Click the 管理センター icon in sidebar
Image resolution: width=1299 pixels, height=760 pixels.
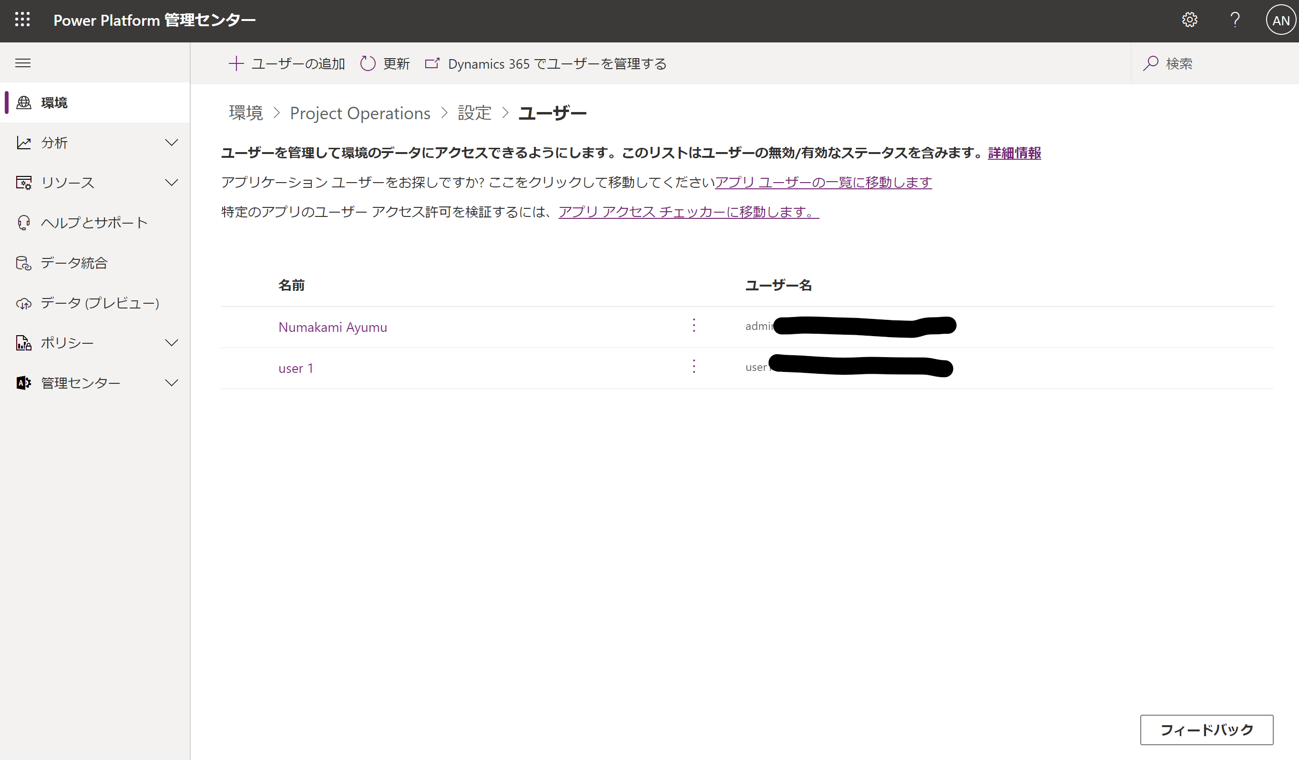tap(24, 383)
